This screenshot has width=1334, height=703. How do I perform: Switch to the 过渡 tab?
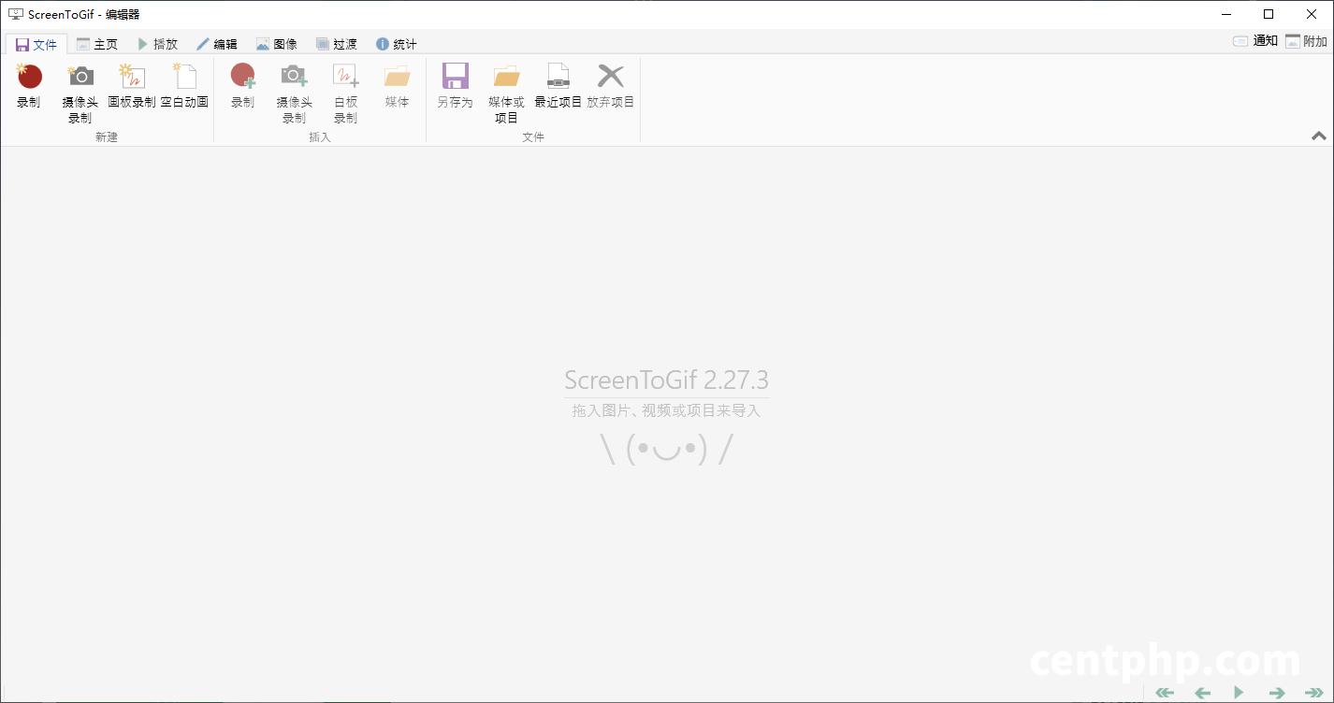click(337, 44)
